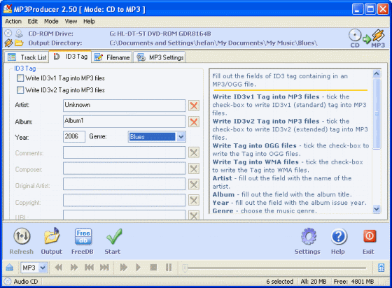Open Settings gear icon
Viewport: 392px width, 288px height.
coord(309,236)
